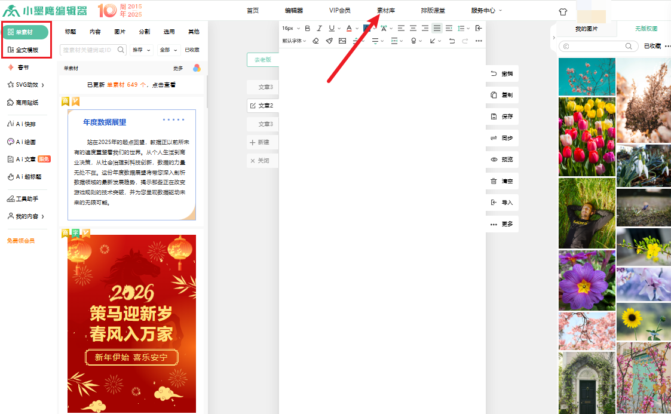Open Ai 绘画 in the left sidebar
Viewport: 671px width, 414px height.
coord(27,142)
